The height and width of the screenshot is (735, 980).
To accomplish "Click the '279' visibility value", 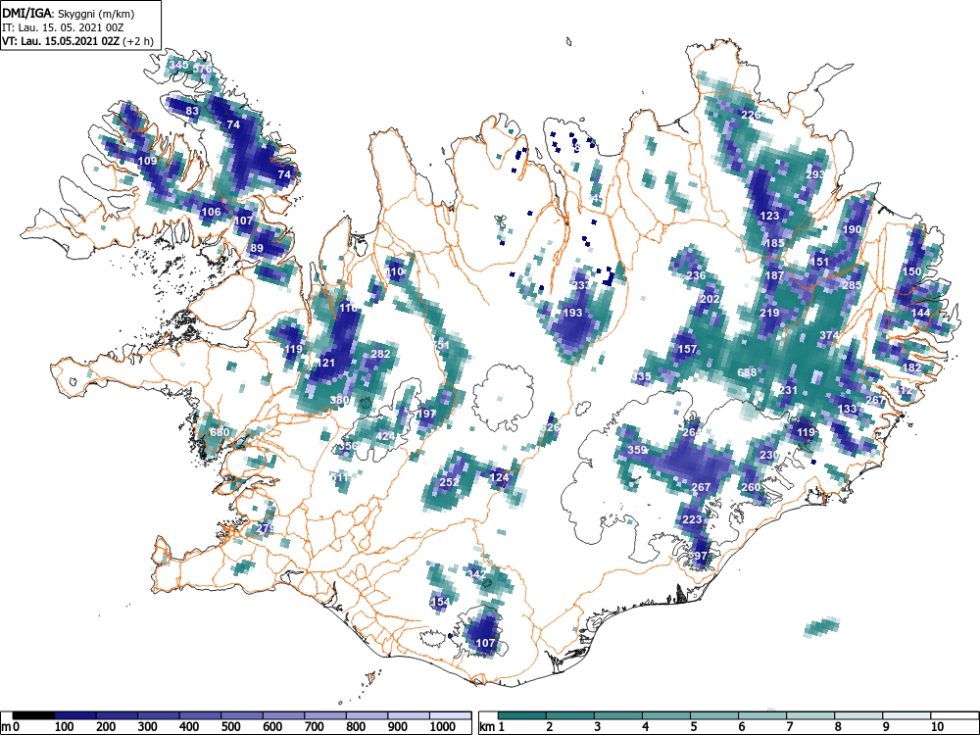I will pos(266,528).
